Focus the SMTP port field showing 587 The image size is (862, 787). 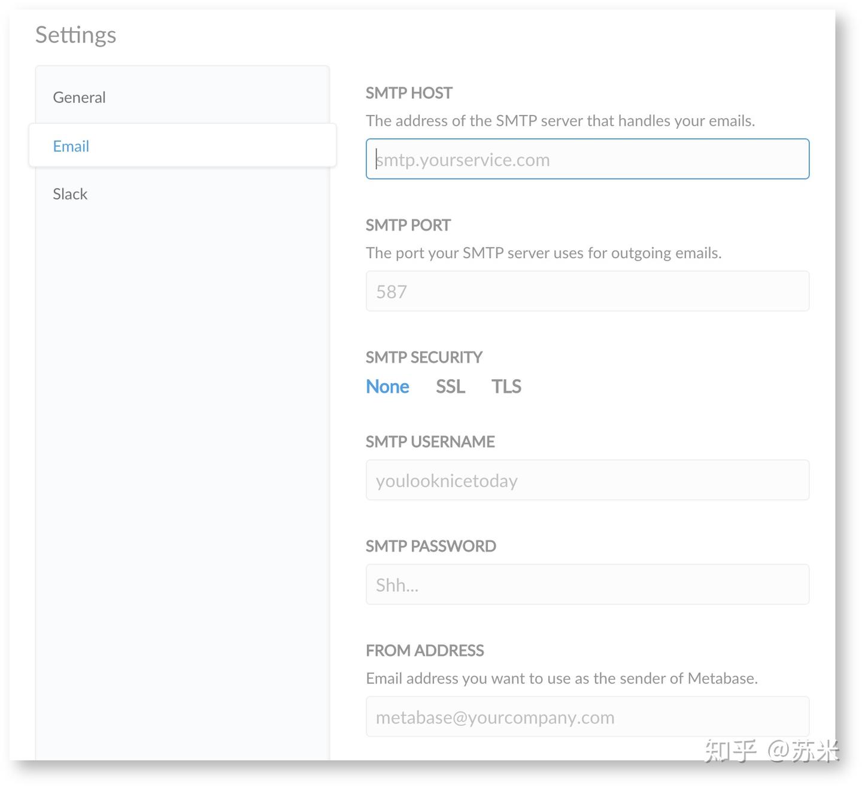pyautogui.click(x=587, y=292)
